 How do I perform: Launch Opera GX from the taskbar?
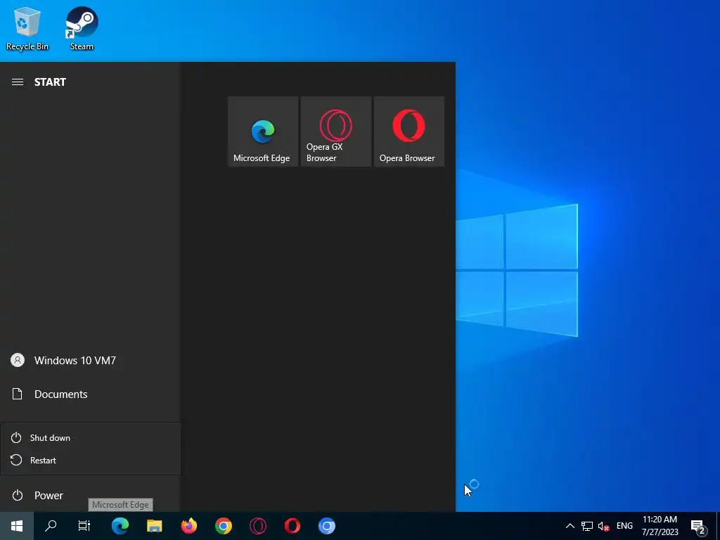pyautogui.click(x=257, y=526)
